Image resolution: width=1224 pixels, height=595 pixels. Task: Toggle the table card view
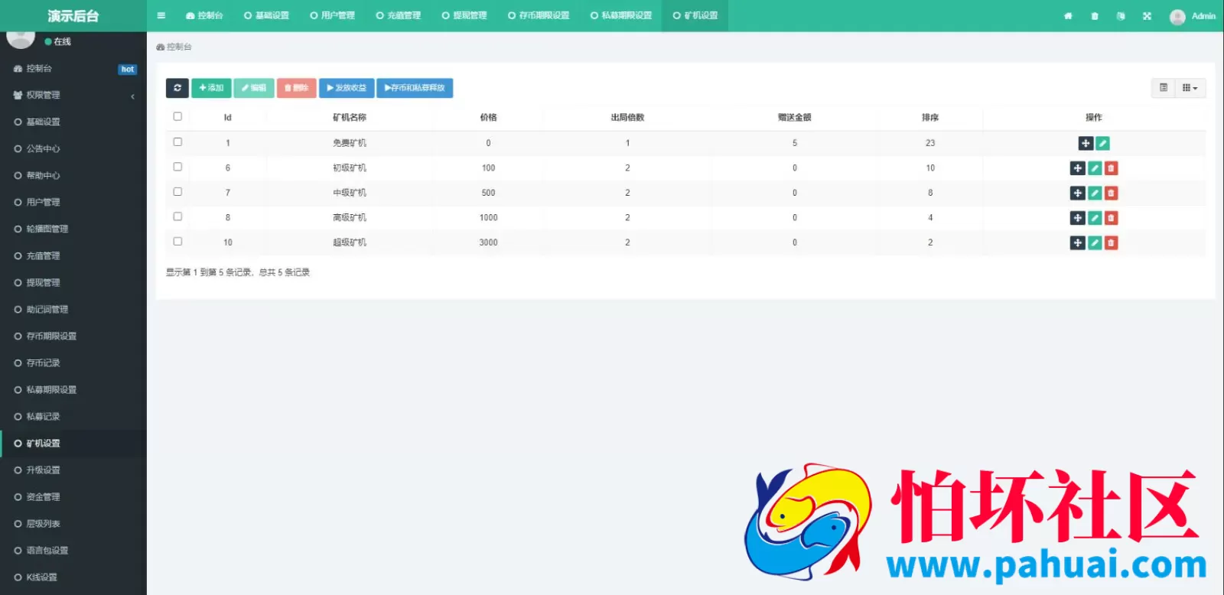tap(1164, 88)
